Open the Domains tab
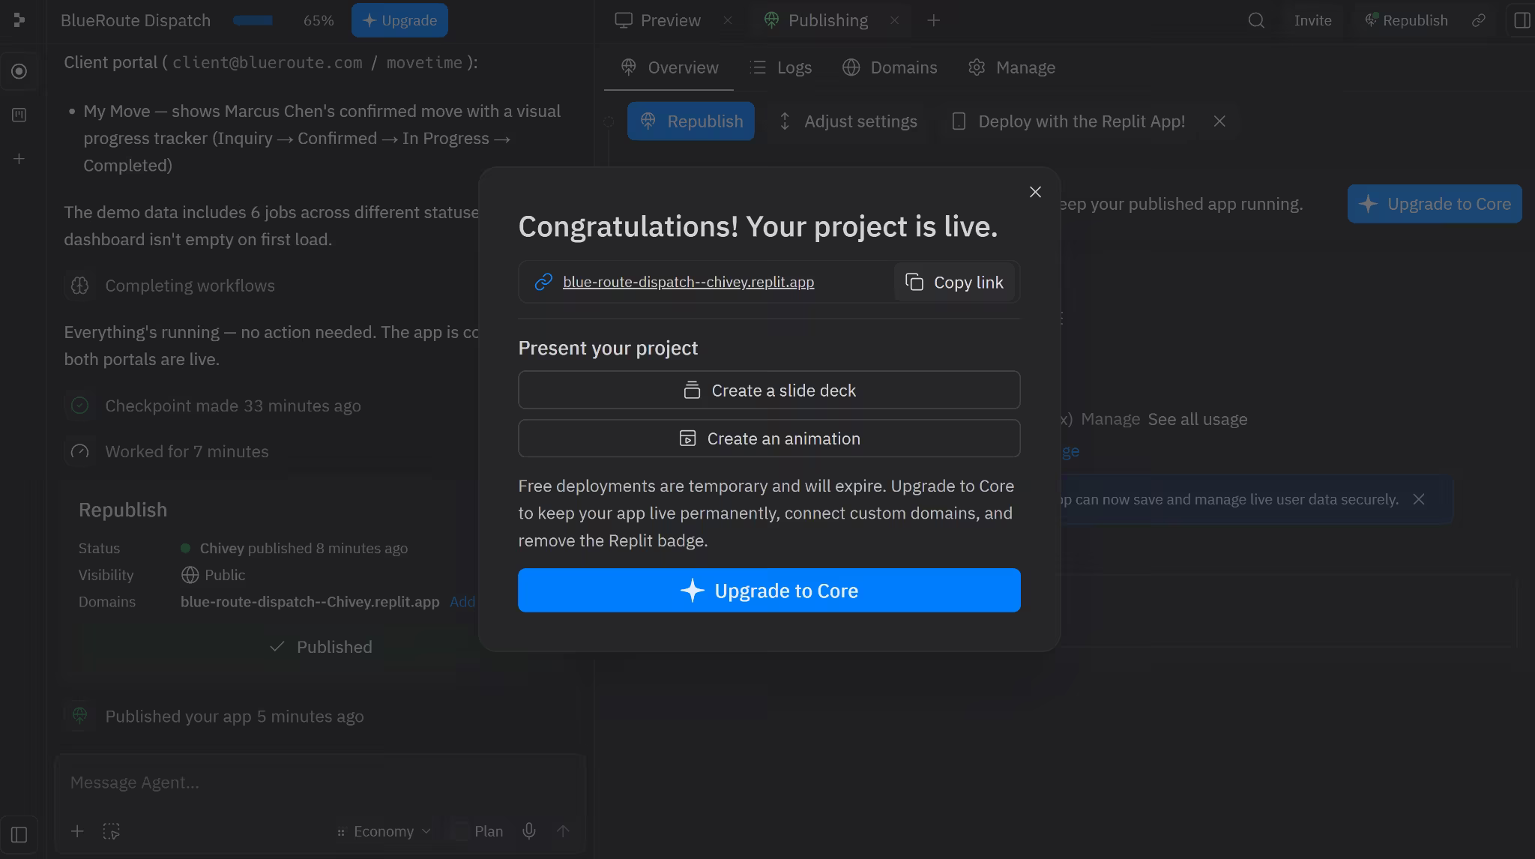The width and height of the screenshot is (1535, 859). (x=890, y=67)
